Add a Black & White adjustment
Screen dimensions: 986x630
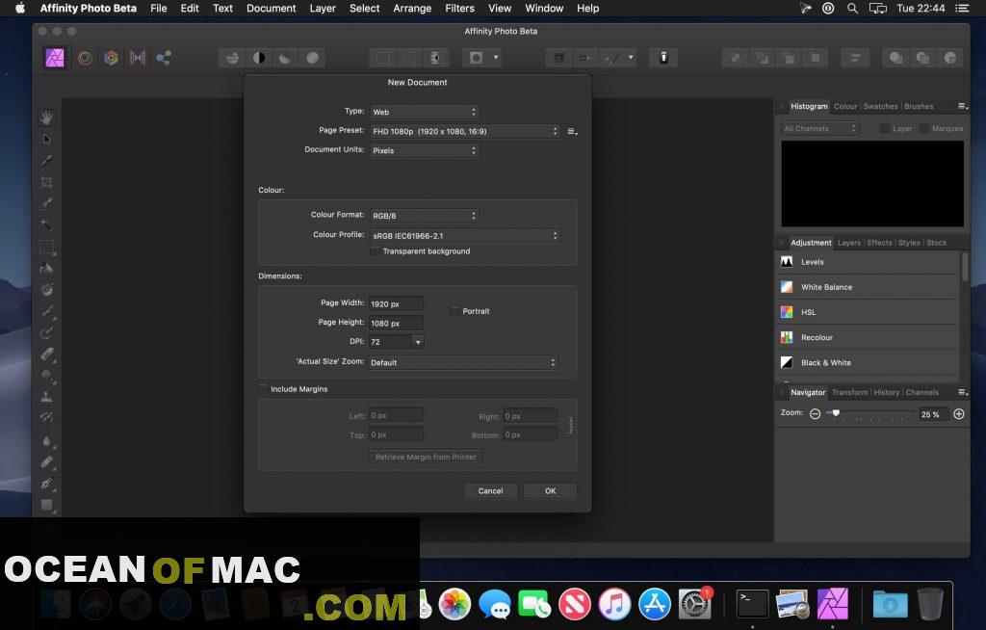point(867,362)
